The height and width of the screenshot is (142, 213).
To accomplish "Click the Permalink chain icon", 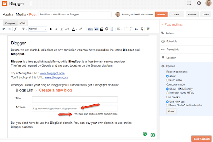I will click(x=163, y=50).
